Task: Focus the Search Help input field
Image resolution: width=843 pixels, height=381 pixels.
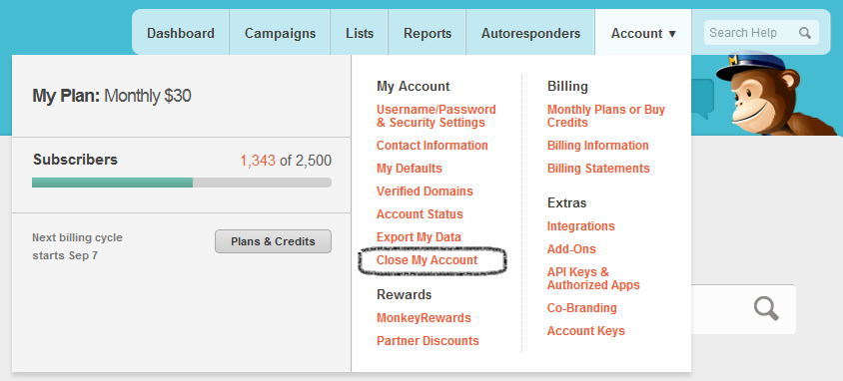Action: pyautogui.click(x=751, y=33)
